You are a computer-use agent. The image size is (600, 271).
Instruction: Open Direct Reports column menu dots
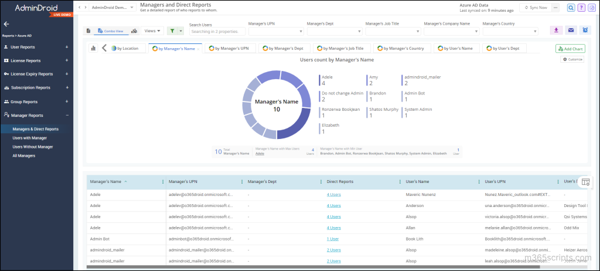click(x=400, y=182)
